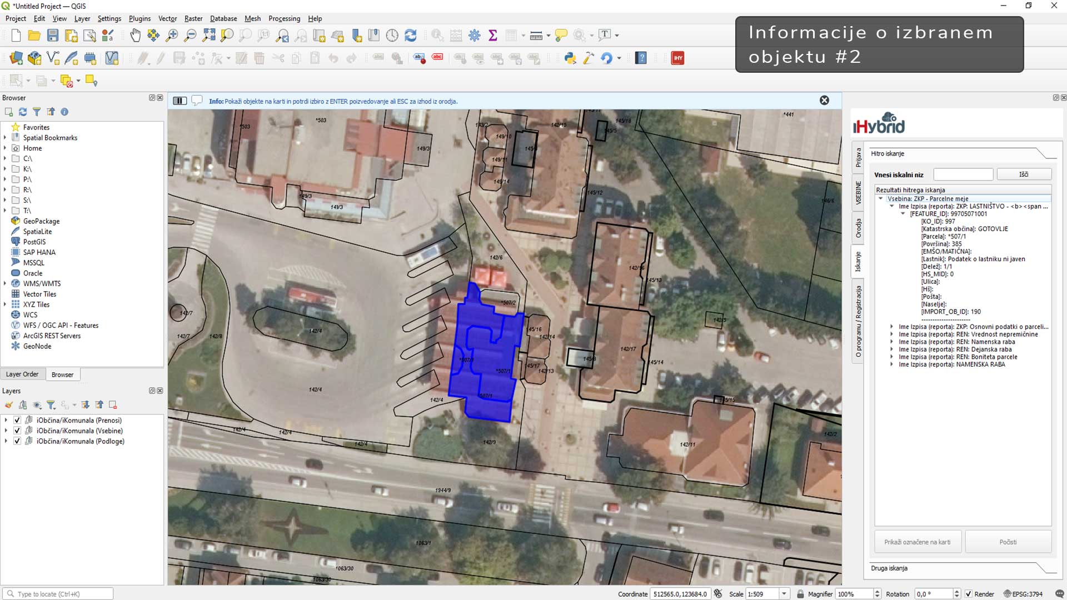1067x600 pixels.
Task: Open the Python console icon
Action: coord(570,58)
